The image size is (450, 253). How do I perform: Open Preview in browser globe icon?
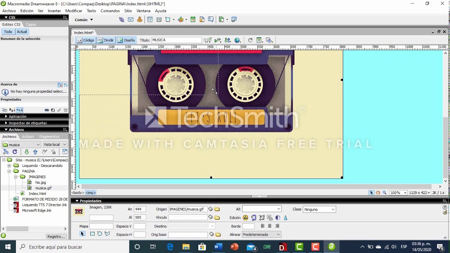tap(238, 40)
